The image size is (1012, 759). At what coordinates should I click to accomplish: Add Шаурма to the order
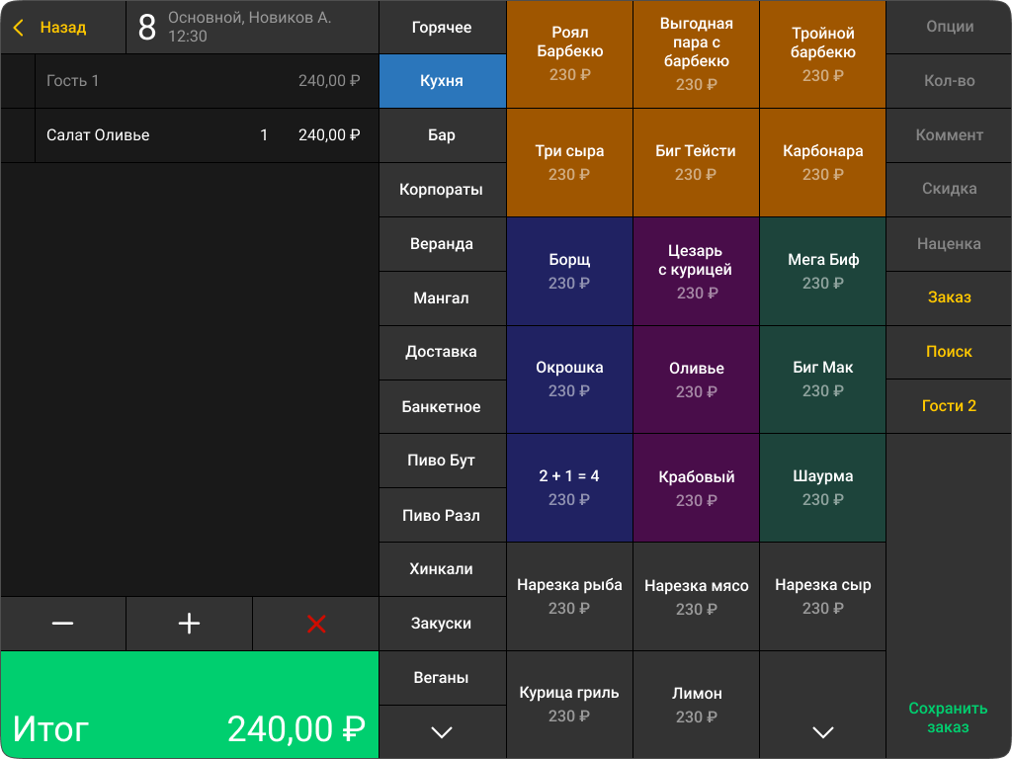821,486
